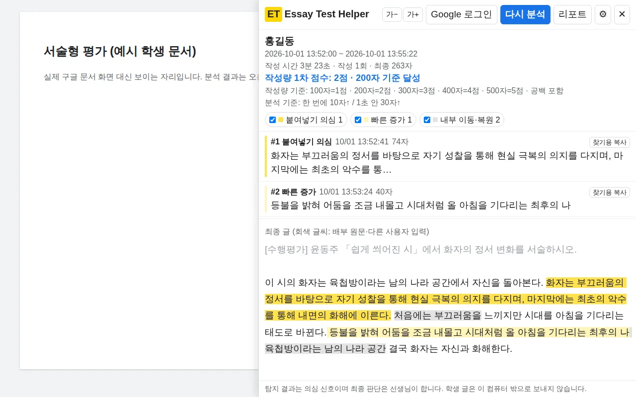
Task: Click the ET logo badge
Action: click(273, 14)
